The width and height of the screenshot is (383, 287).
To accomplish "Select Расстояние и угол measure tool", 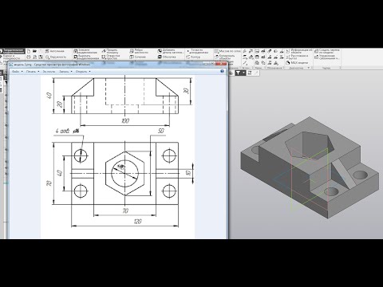I will tap(297, 57).
